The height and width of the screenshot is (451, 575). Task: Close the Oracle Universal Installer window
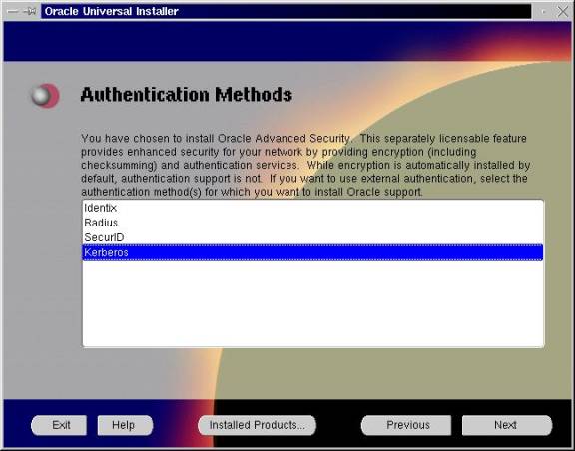[563, 12]
